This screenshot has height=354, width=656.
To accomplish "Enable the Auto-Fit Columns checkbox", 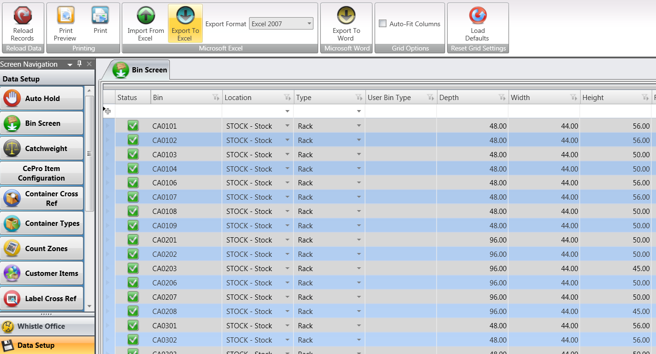I will pyautogui.click(x=383, y=24).
